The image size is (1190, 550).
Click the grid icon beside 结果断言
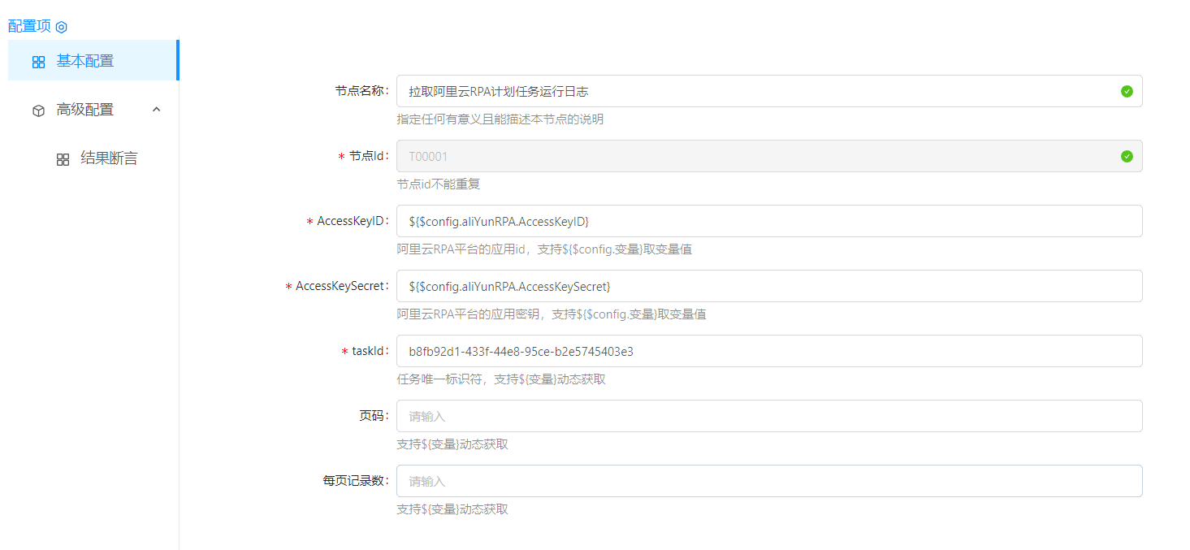[63, 159]
